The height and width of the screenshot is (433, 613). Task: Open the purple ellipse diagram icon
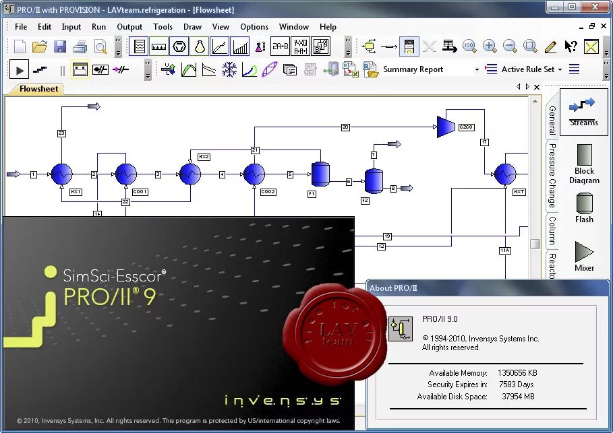[269, 70]
